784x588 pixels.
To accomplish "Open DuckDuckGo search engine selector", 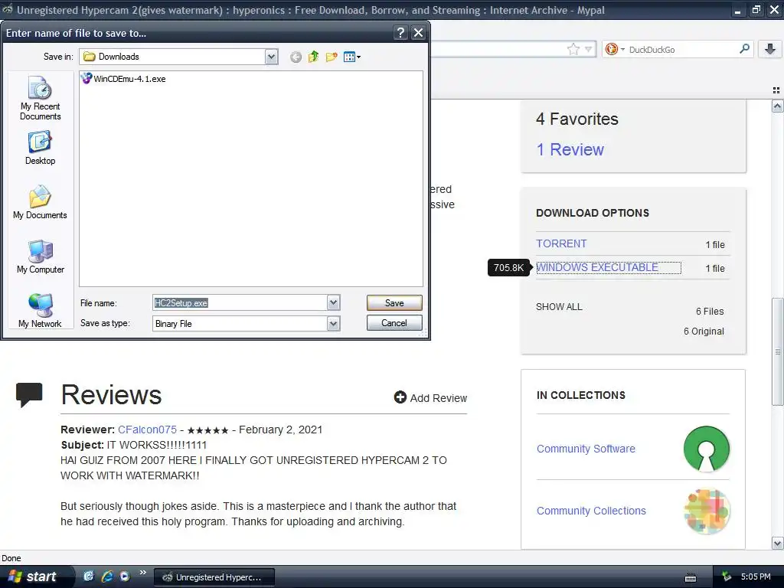I will pos(615,49).
